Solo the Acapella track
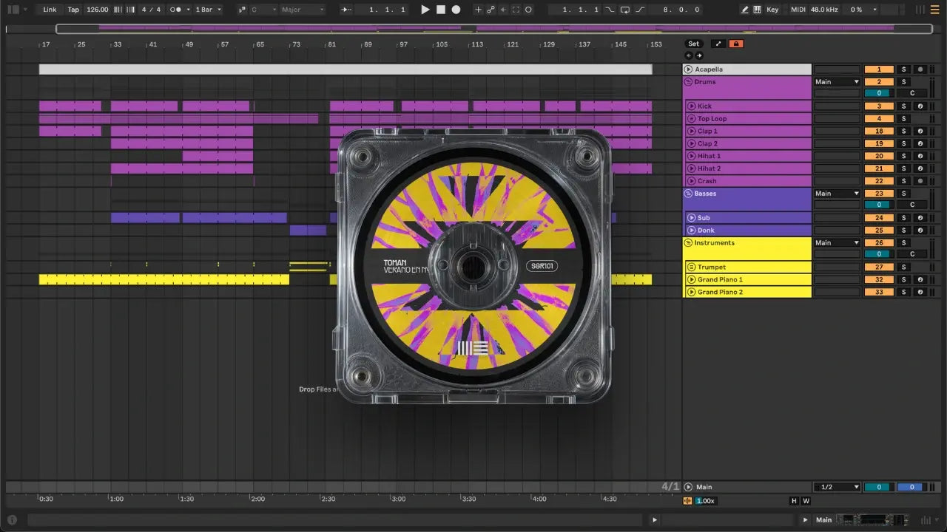The width and height of the screenshot is (947, 532). [903, 69]
